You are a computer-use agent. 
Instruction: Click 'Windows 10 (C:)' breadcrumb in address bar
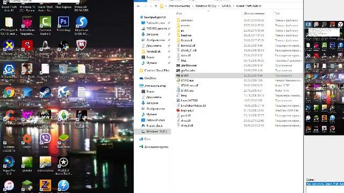coord(206,6)
